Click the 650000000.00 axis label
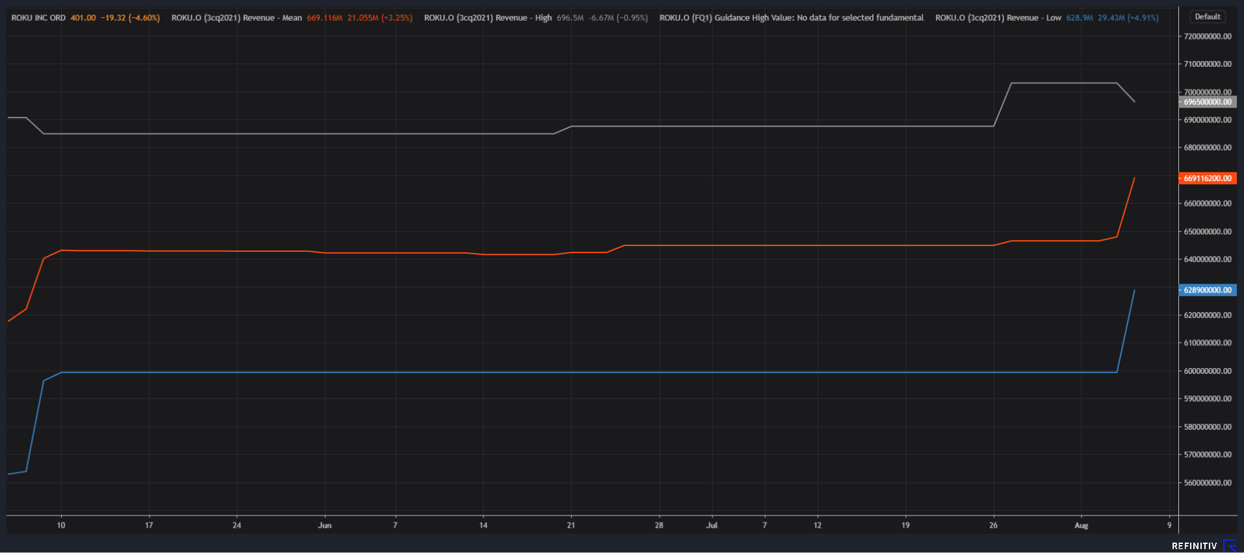1244x553 pixels. [x=1208, y=232]
